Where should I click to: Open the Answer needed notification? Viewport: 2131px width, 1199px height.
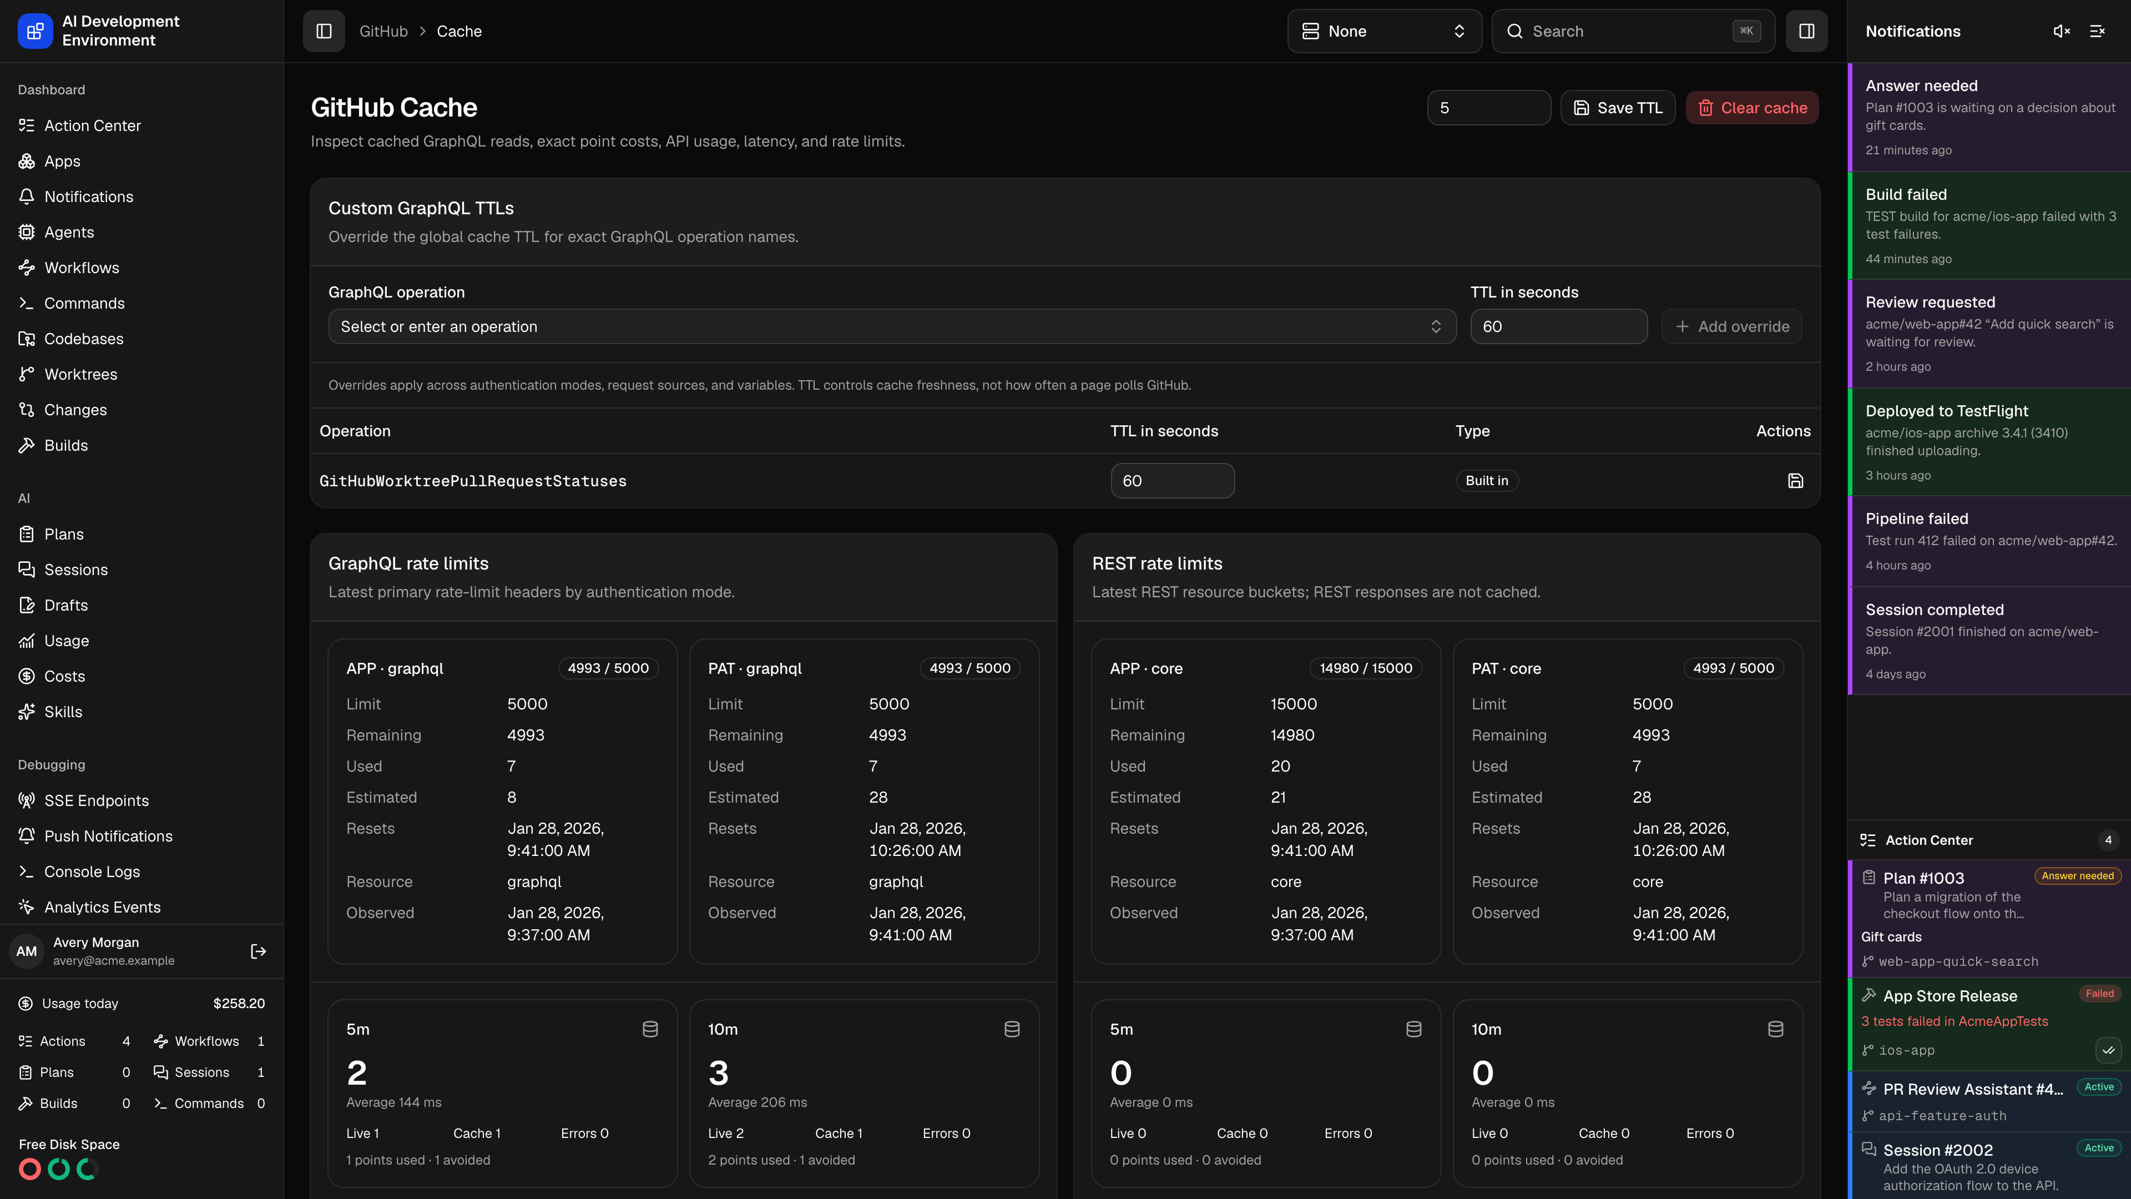pyautogui.click(x=1989, y=118)
